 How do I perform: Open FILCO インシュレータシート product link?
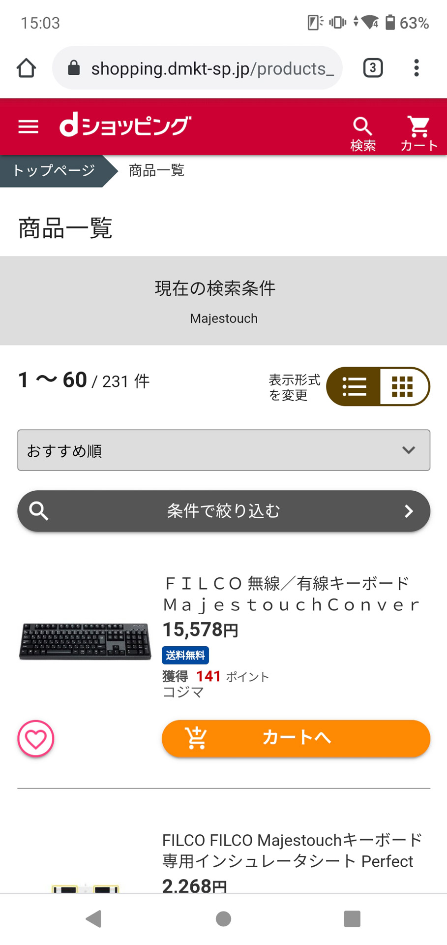point(291,850)
